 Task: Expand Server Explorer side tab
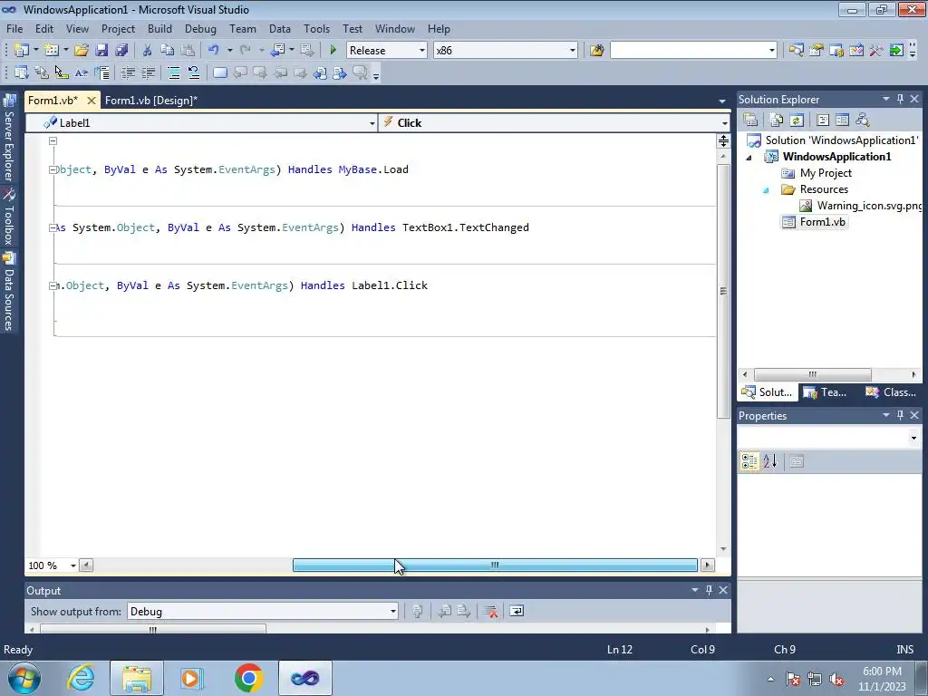pos(9,140)
